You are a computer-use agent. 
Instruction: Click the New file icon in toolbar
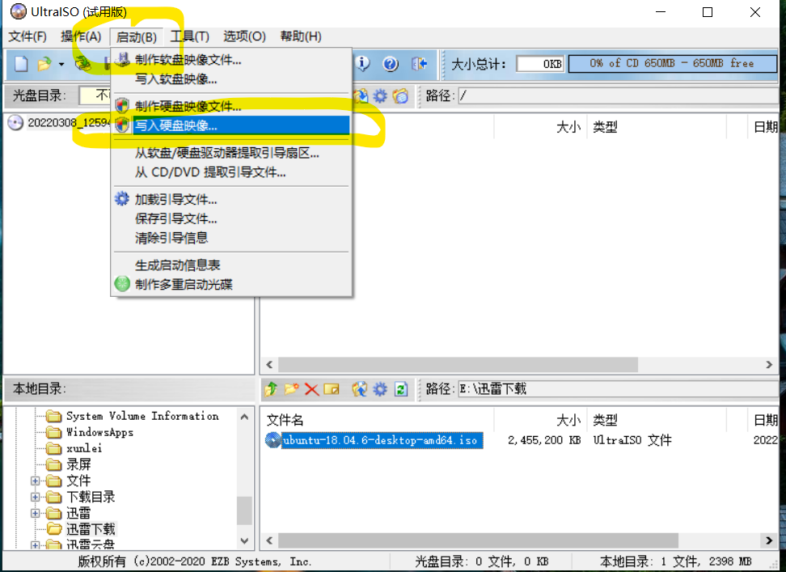click(x=21, y=64)
